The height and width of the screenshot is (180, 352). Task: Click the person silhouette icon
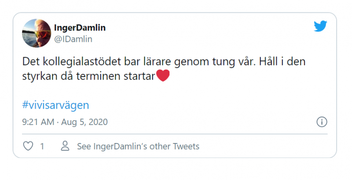point(65,146)
